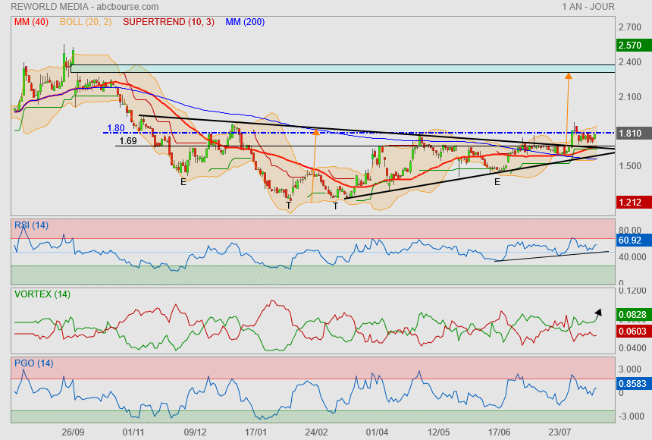Image resolution: width=652 pixels, height=440 pixels.
Task: Click the VORTEX (14) panel label
Action: pyautogui.click(x=42, y=294)
